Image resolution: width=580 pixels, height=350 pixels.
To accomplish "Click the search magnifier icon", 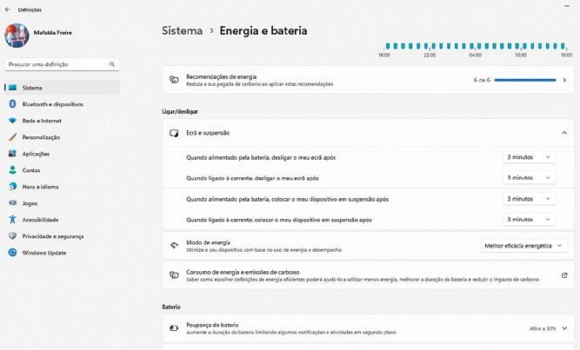I will (111, 64).
